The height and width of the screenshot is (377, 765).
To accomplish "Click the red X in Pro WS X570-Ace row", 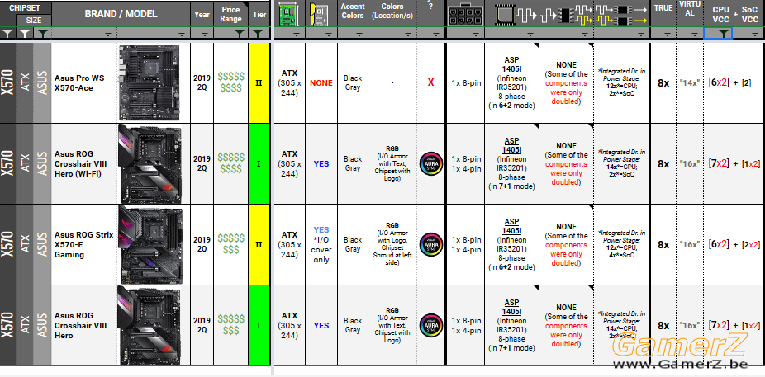I will click(x=430, y=82).
